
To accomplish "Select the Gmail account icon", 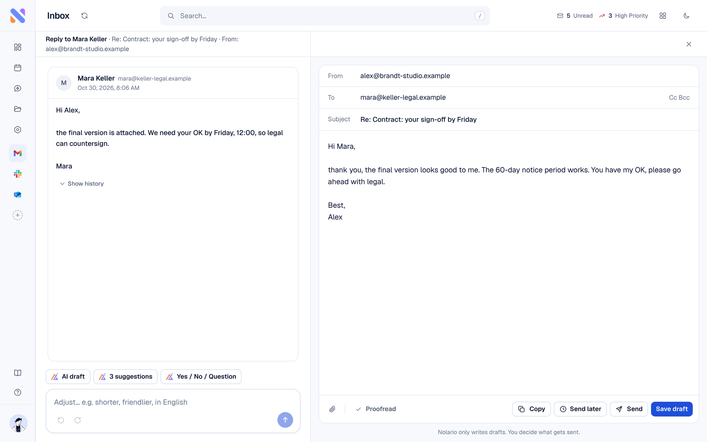I will 18,153.
